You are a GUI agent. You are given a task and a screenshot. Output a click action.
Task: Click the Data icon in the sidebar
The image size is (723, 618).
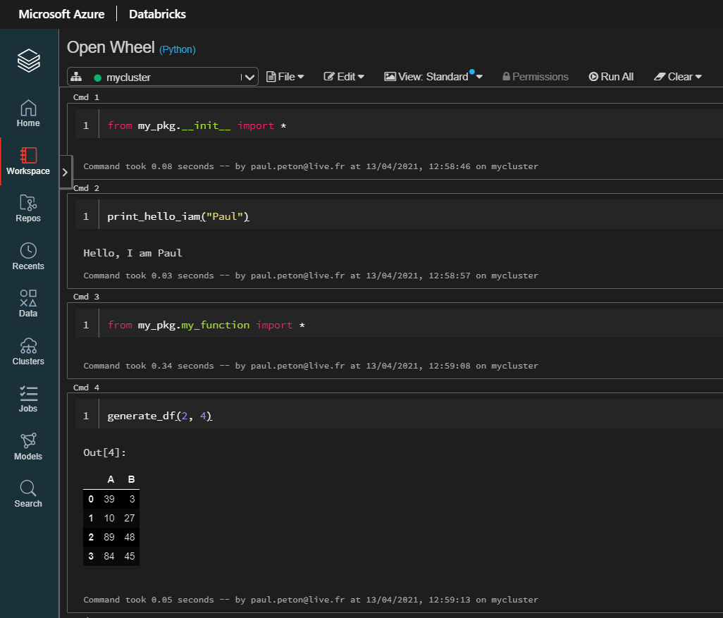[28, 303]
